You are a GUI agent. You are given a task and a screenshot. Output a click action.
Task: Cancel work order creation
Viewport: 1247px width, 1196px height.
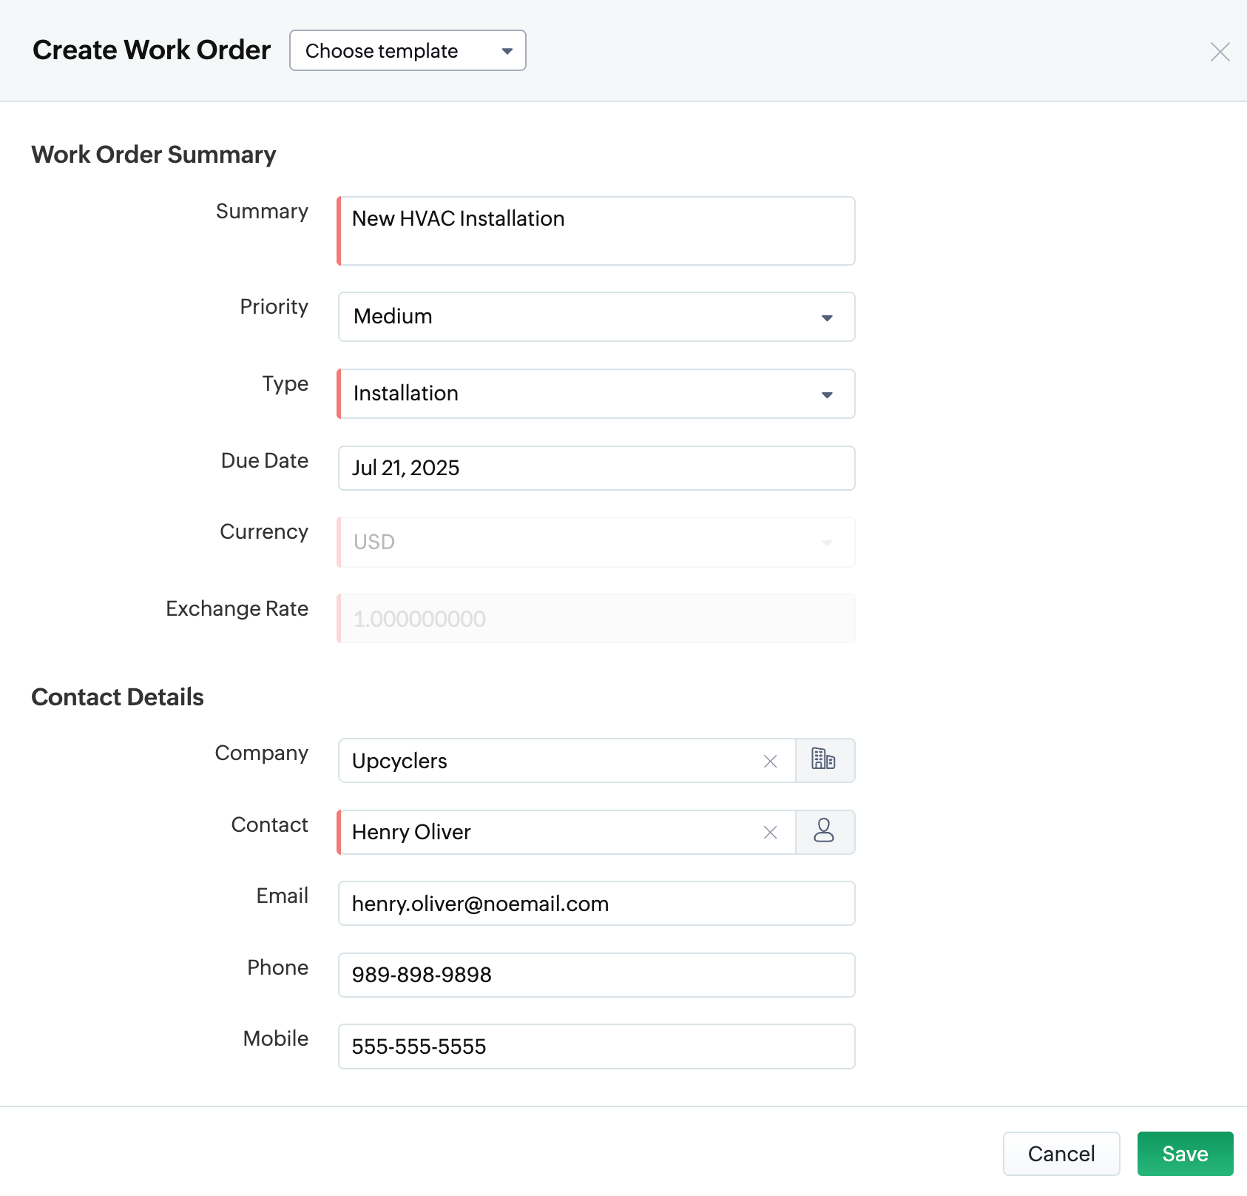pos(1061,1154)
